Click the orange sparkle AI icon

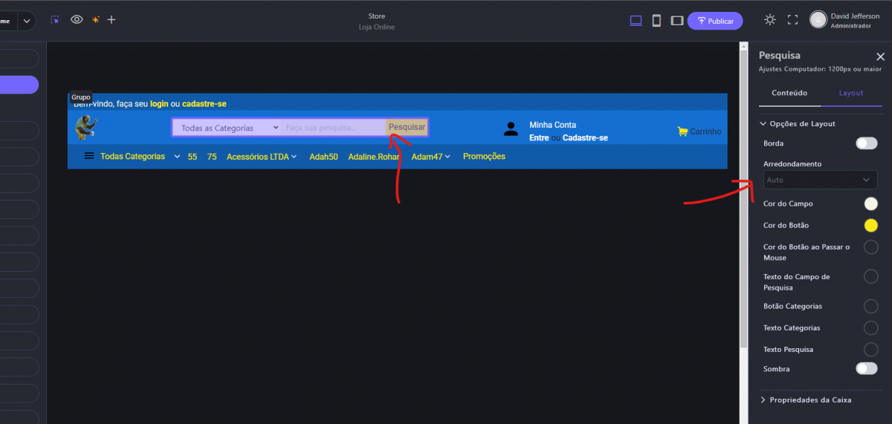(95, 20)
